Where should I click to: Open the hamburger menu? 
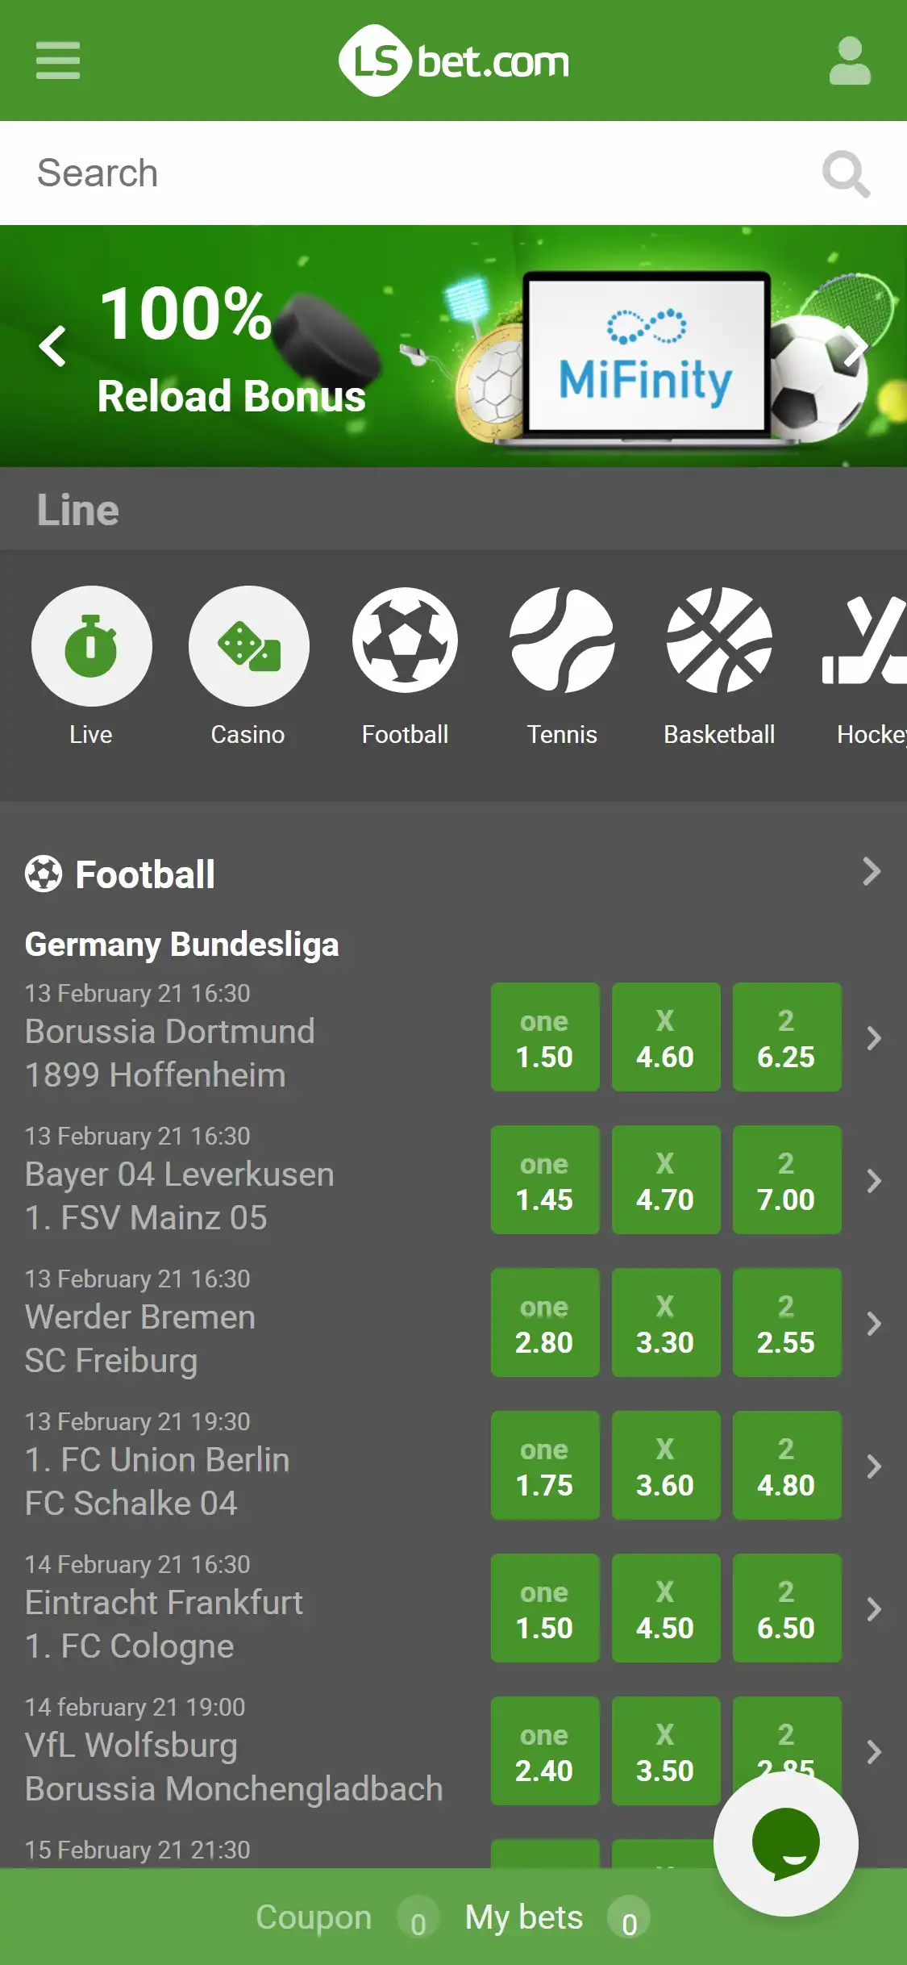point(58,60)
